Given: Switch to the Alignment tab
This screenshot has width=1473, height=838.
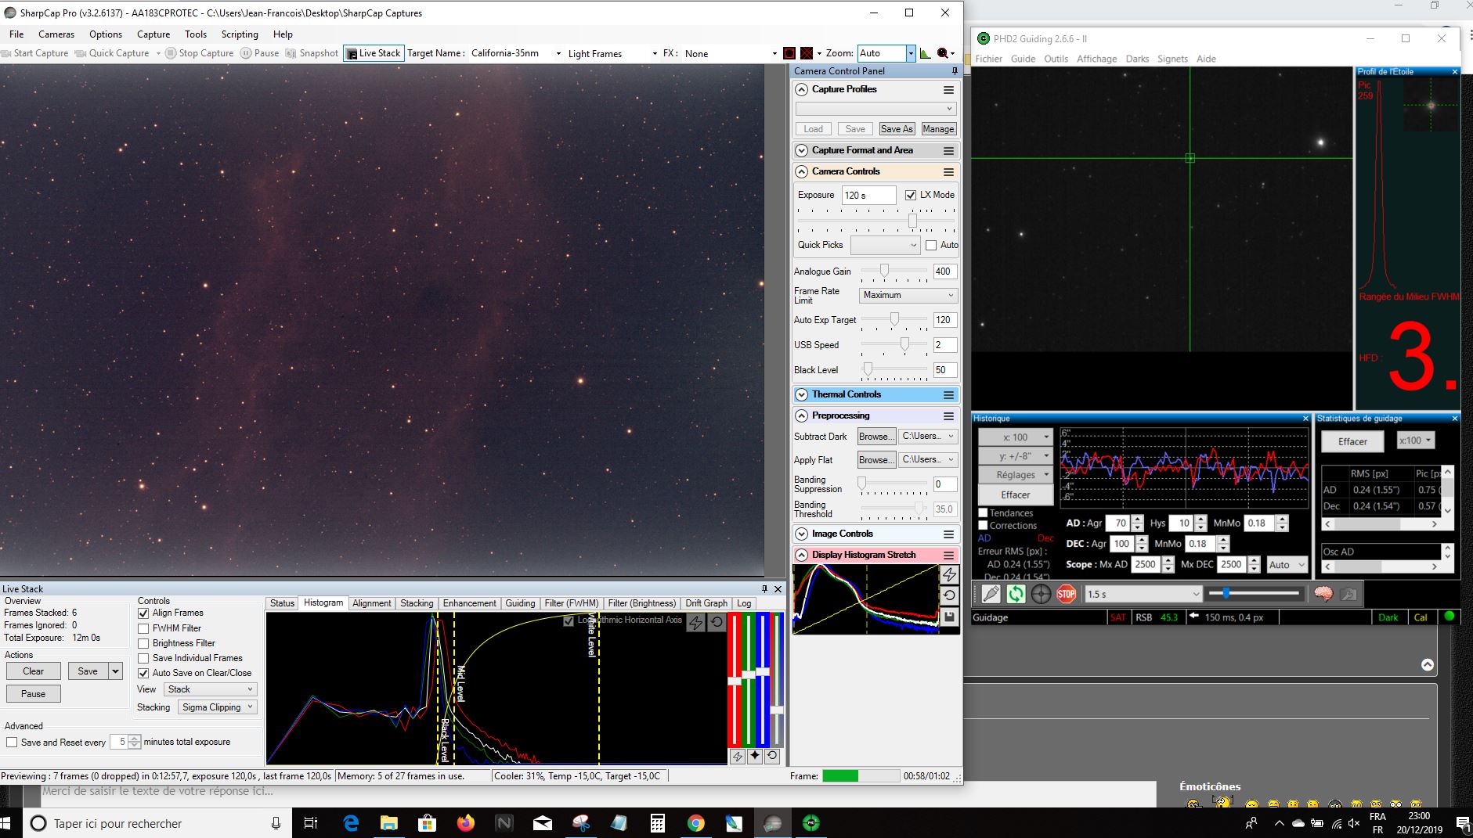Looking at the screenshot, I should (x=371, y=603).
